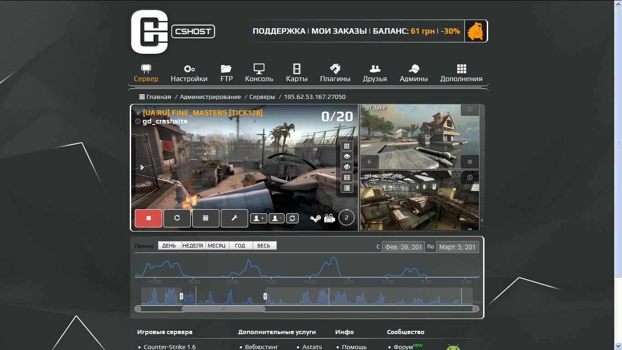Click the remove player slot icon
Viewport: 622px width, 350px height.
276,218
